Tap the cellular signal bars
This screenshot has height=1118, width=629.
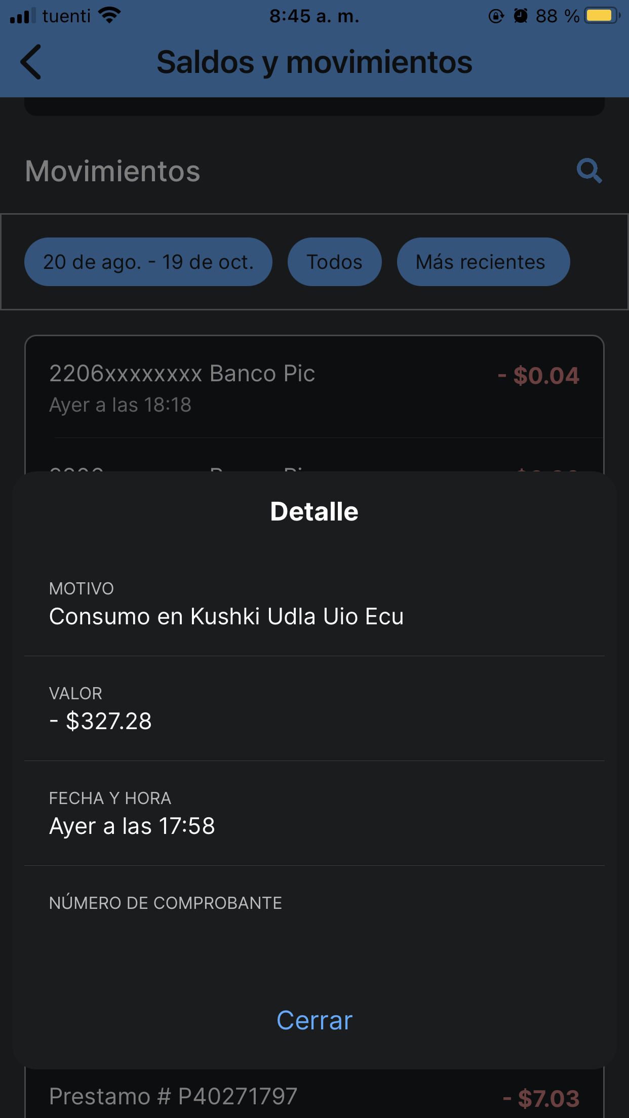tap(23, 16)
